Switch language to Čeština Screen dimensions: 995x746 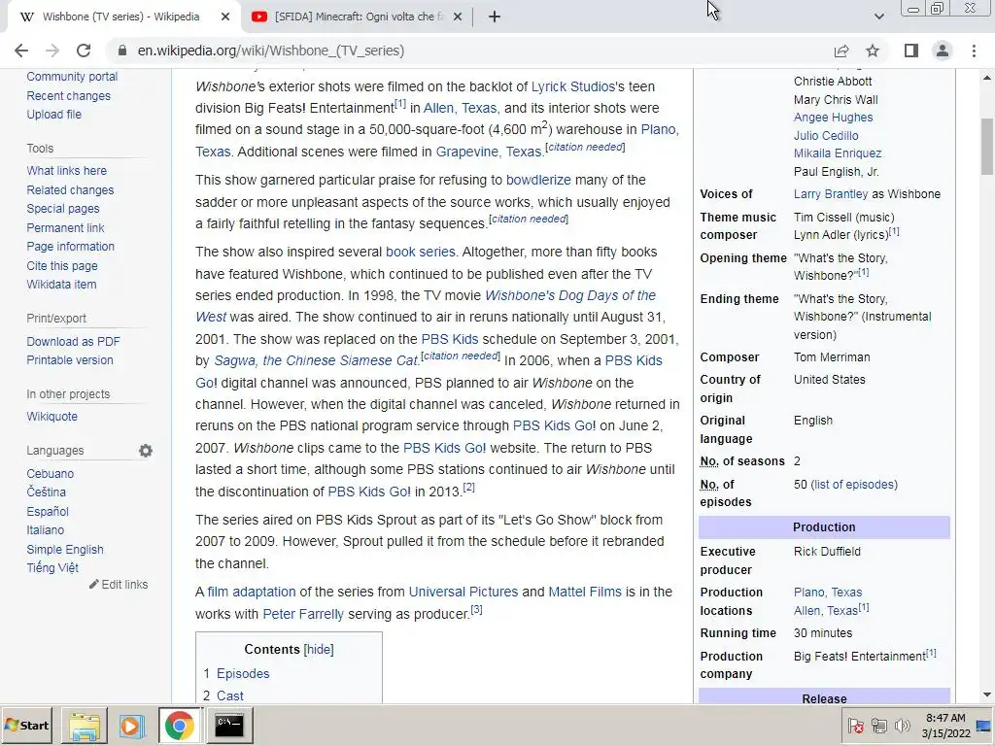coord(46,492)
